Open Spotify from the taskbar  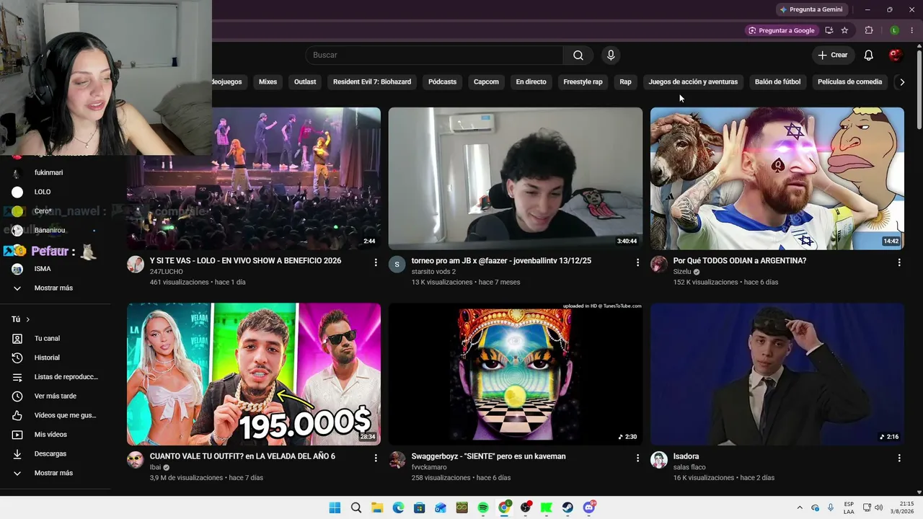pos(483,507)
